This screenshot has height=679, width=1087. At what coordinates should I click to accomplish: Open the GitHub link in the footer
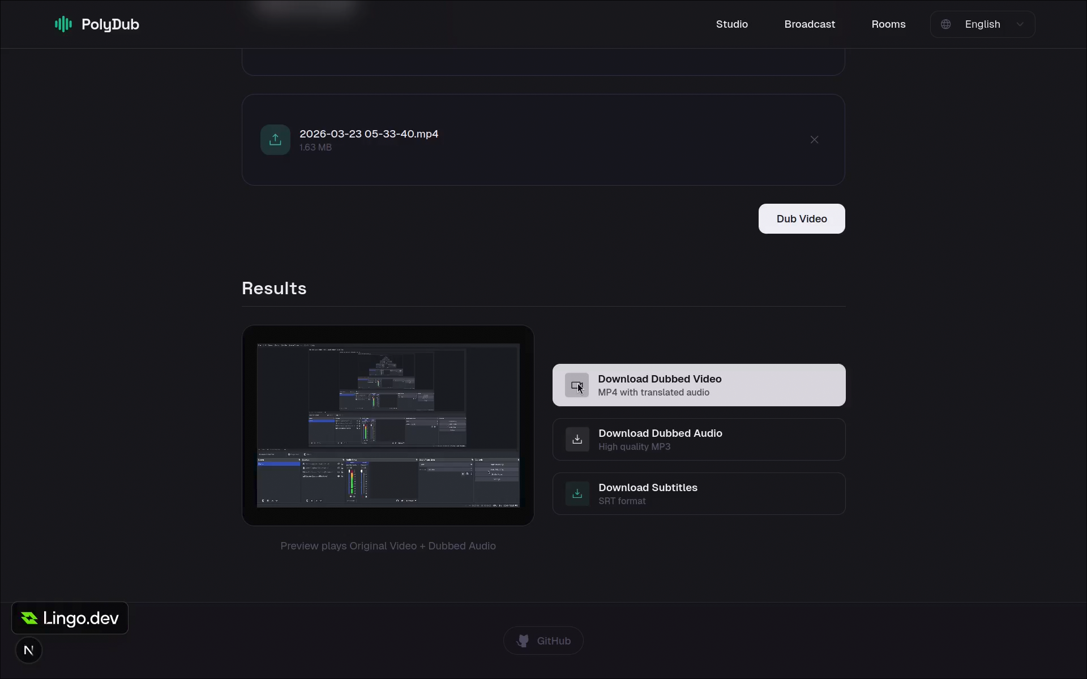pos(543,641)
